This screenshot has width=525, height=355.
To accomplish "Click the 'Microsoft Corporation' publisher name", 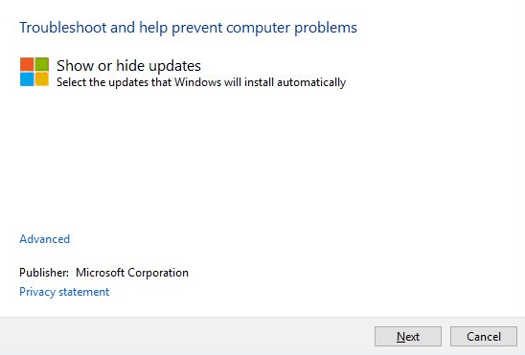I will point(132,273).
